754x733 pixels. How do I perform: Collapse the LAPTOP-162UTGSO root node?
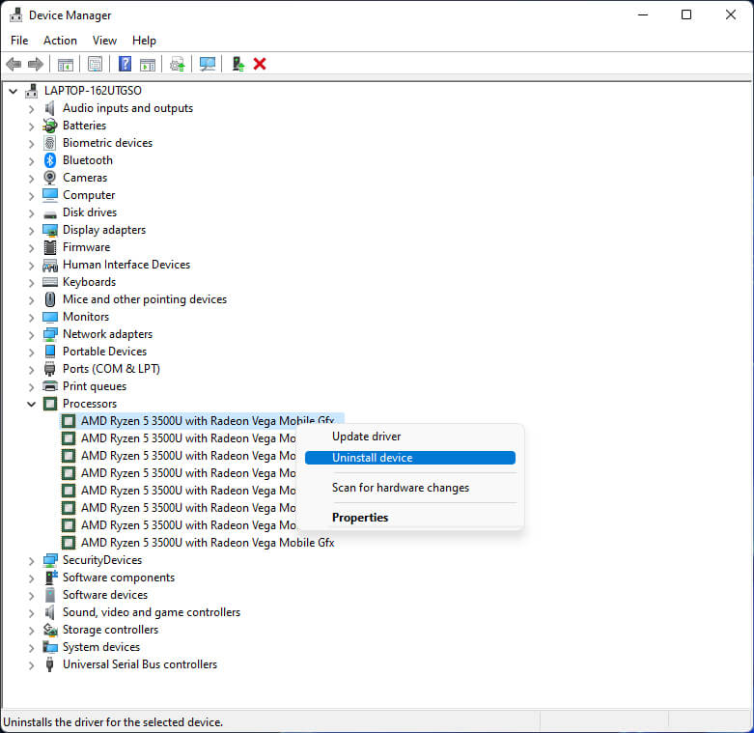(x=14, y=91)
